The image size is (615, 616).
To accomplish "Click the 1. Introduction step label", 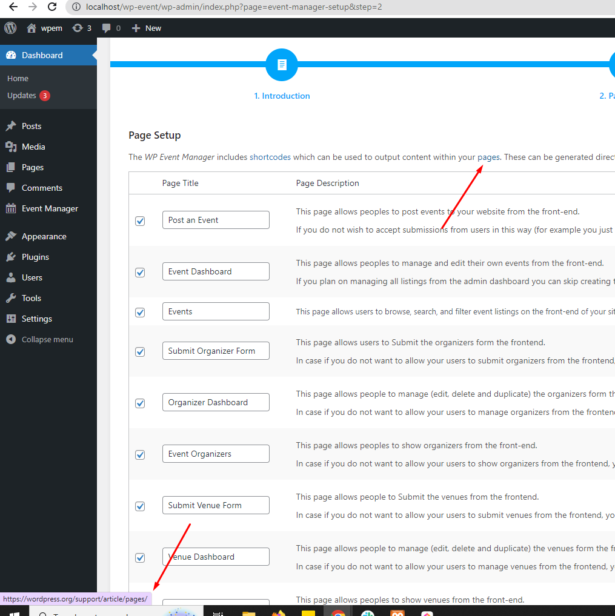I will [282, 96].
